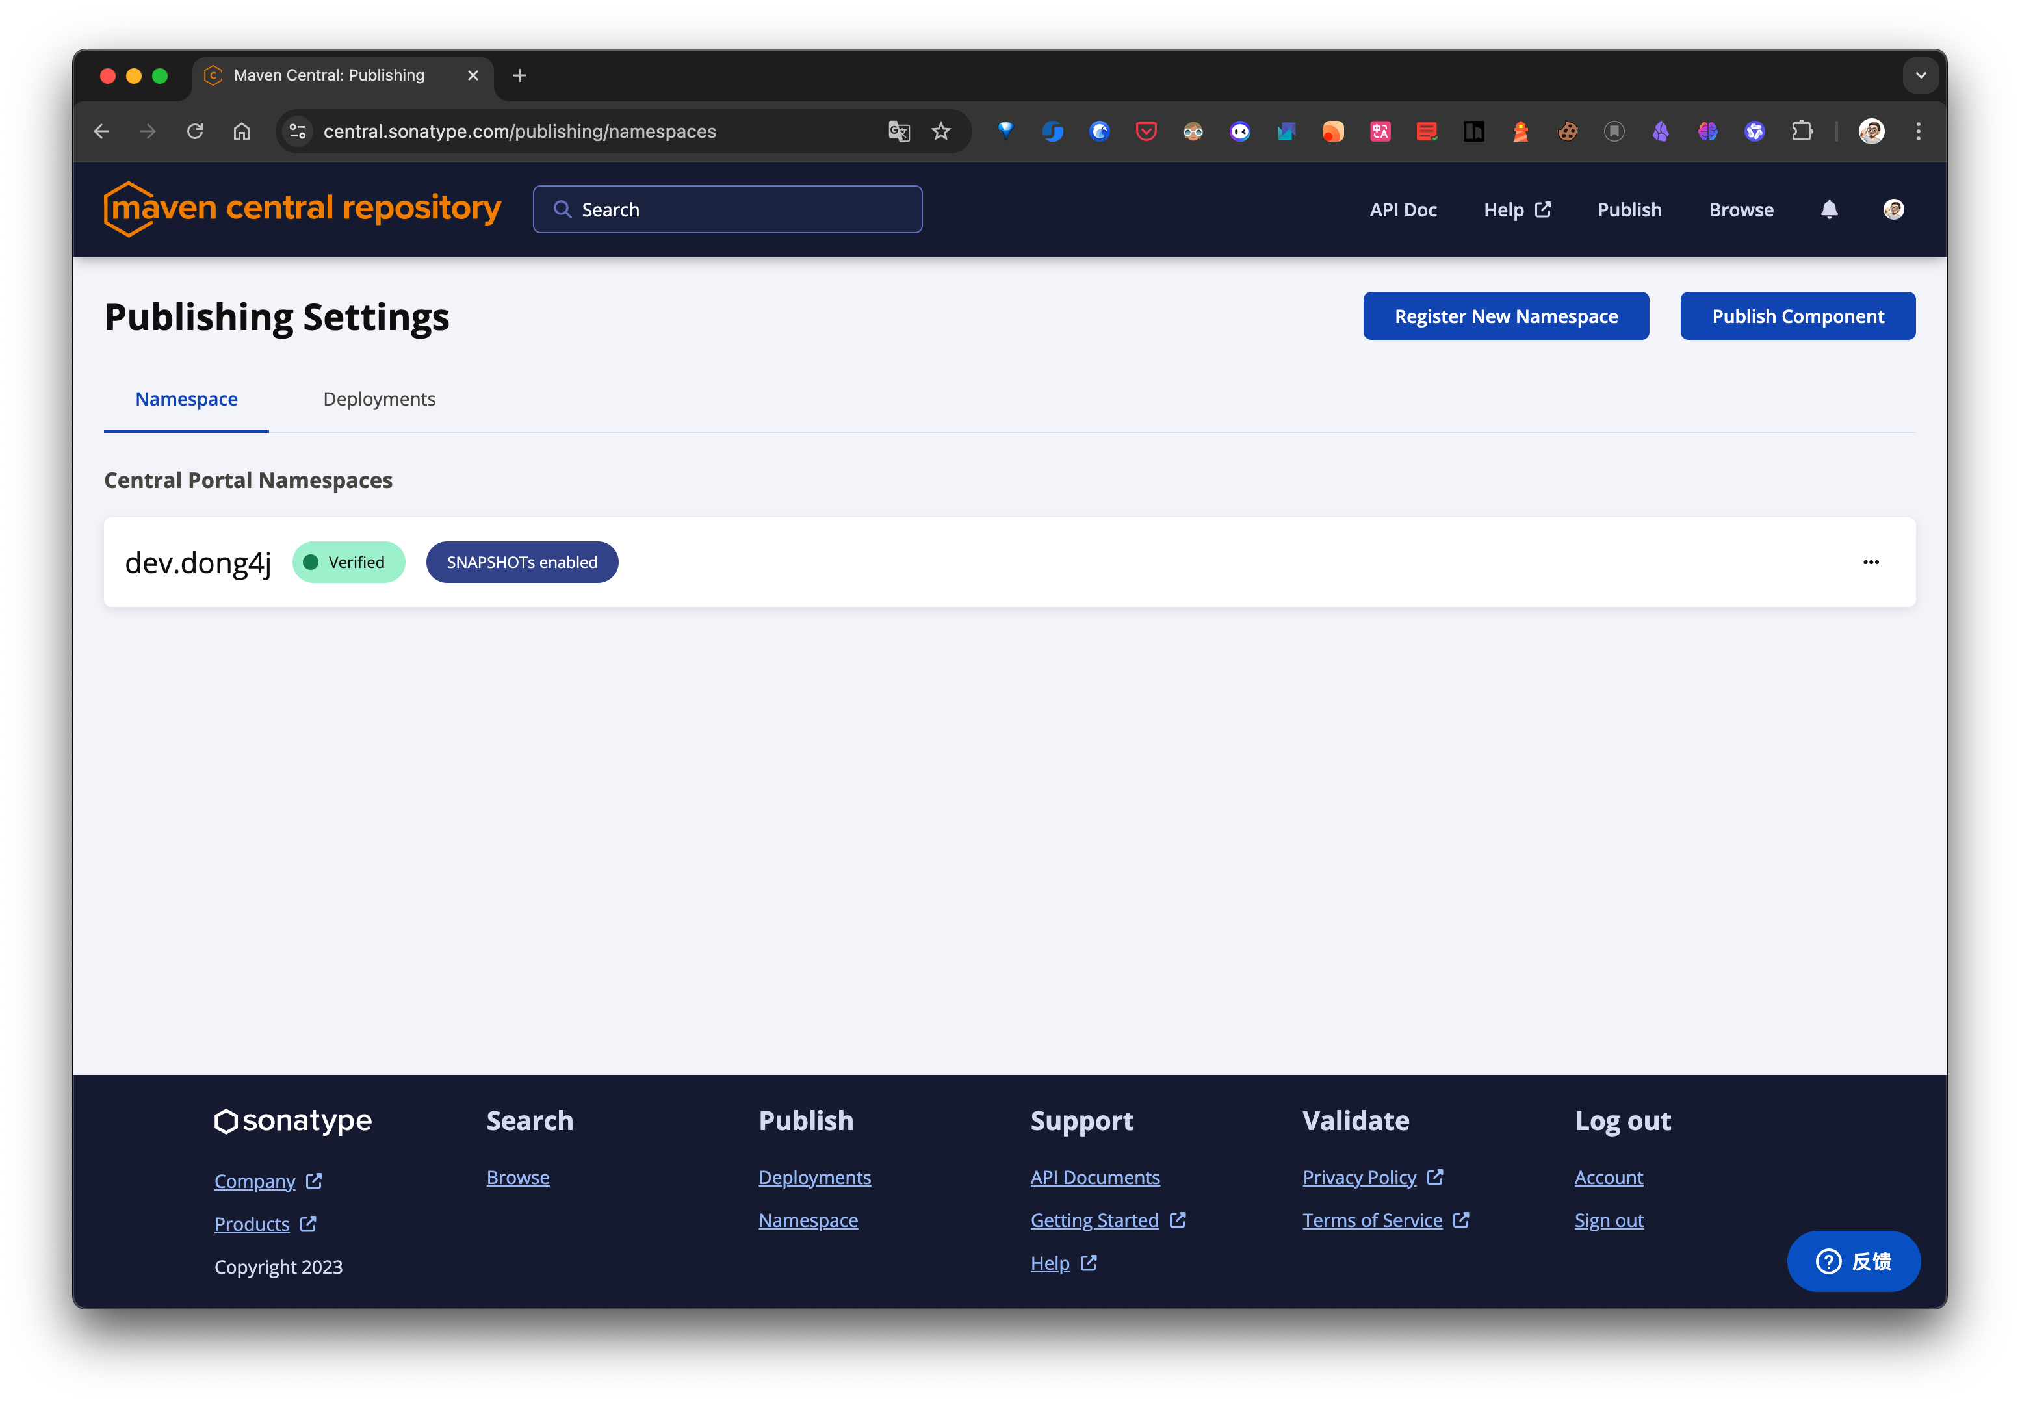Bookmark this page with the star
The width and height of the screenshot is (2020, 1405).
pos(940,131)
